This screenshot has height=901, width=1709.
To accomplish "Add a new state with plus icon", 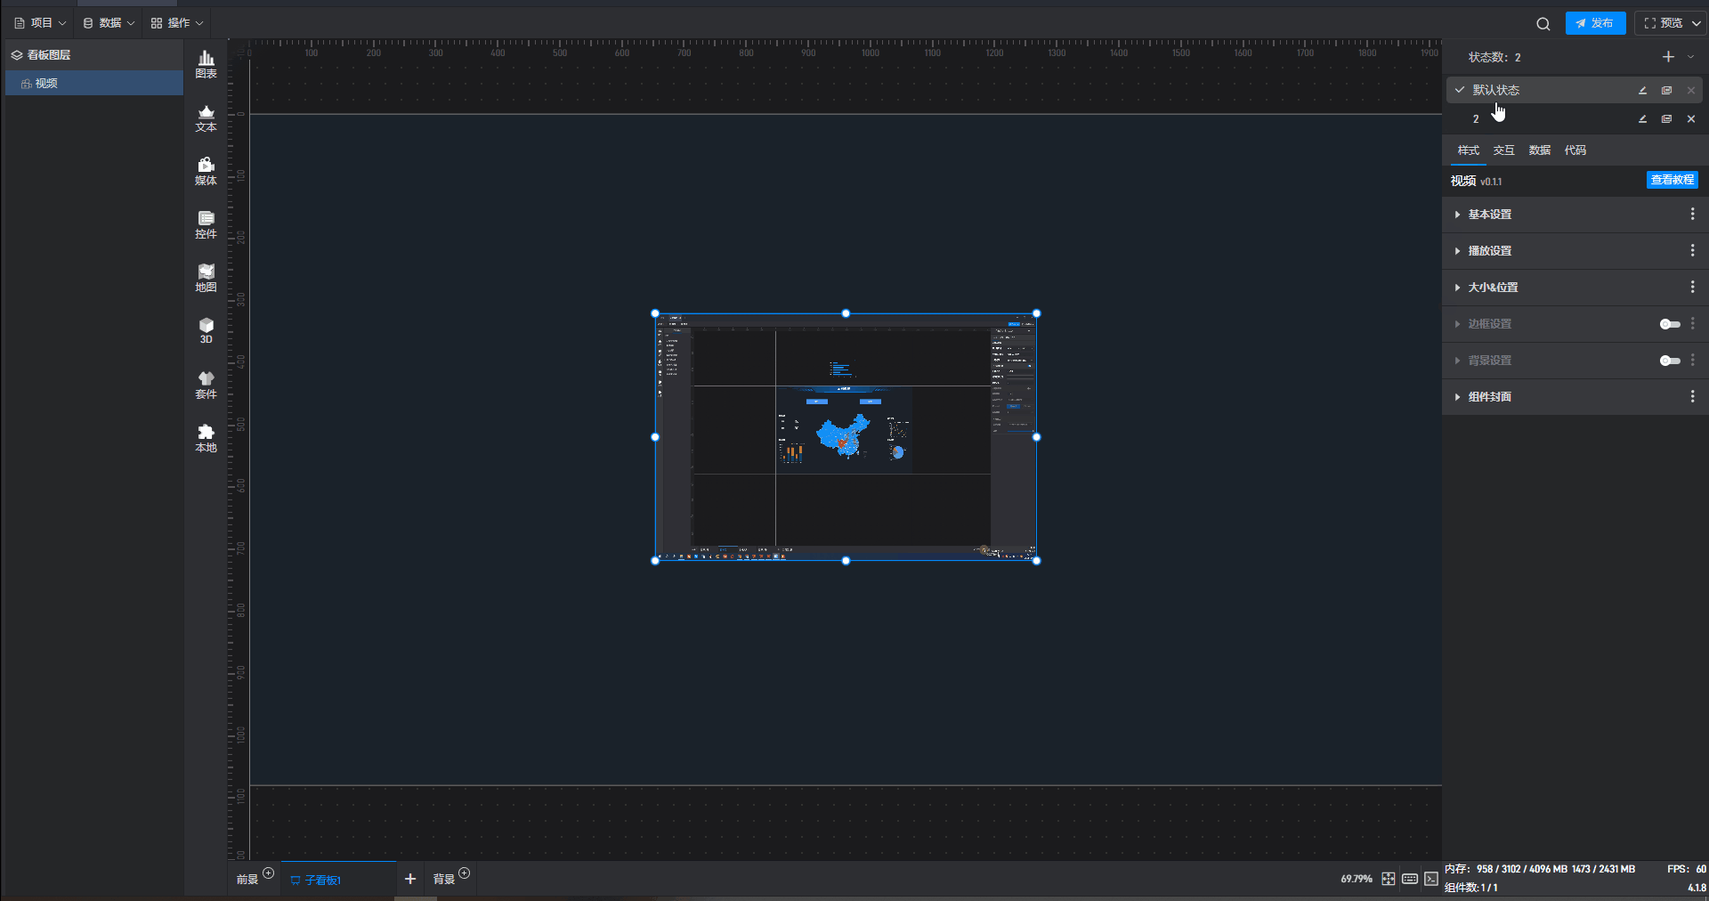I will coord(1668,57).
